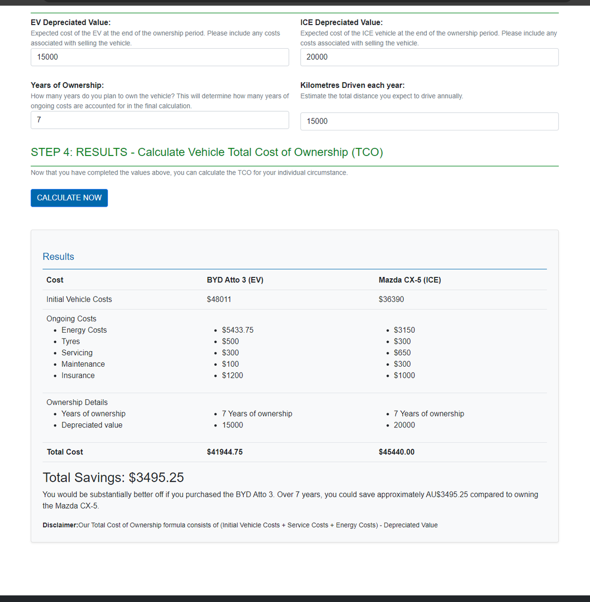The height and width of the screenshot is (602, 590).
Task: Click the Kilometres Driven each year label
Action: pyautogui.click(x=352, y=85)
